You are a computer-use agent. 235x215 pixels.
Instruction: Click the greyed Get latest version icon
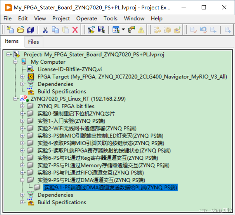[213, 30]
